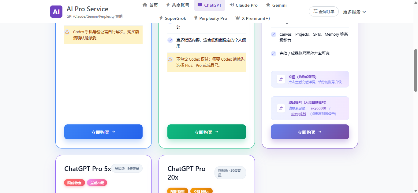The width and height of the screenshot is (418, 193).
Task: Click the 查询订单 button
Action: 324,12
